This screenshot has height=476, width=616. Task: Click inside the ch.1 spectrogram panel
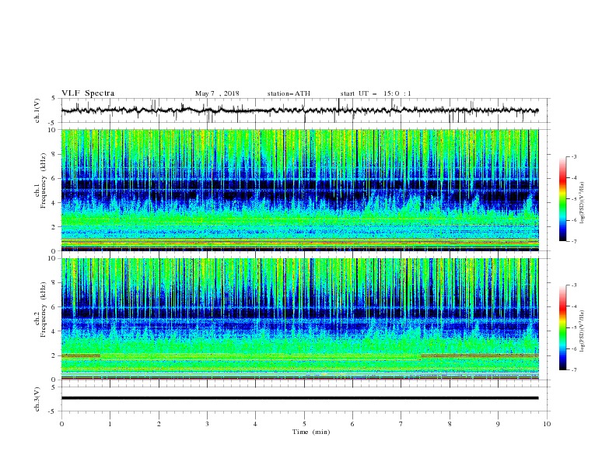[x=299, y=190]
